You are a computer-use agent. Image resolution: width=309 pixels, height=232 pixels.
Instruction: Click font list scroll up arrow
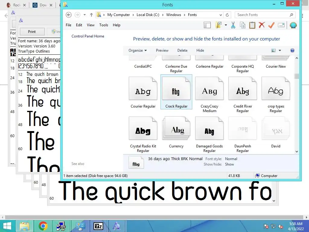pyautogui.click(x=297, y=58)
